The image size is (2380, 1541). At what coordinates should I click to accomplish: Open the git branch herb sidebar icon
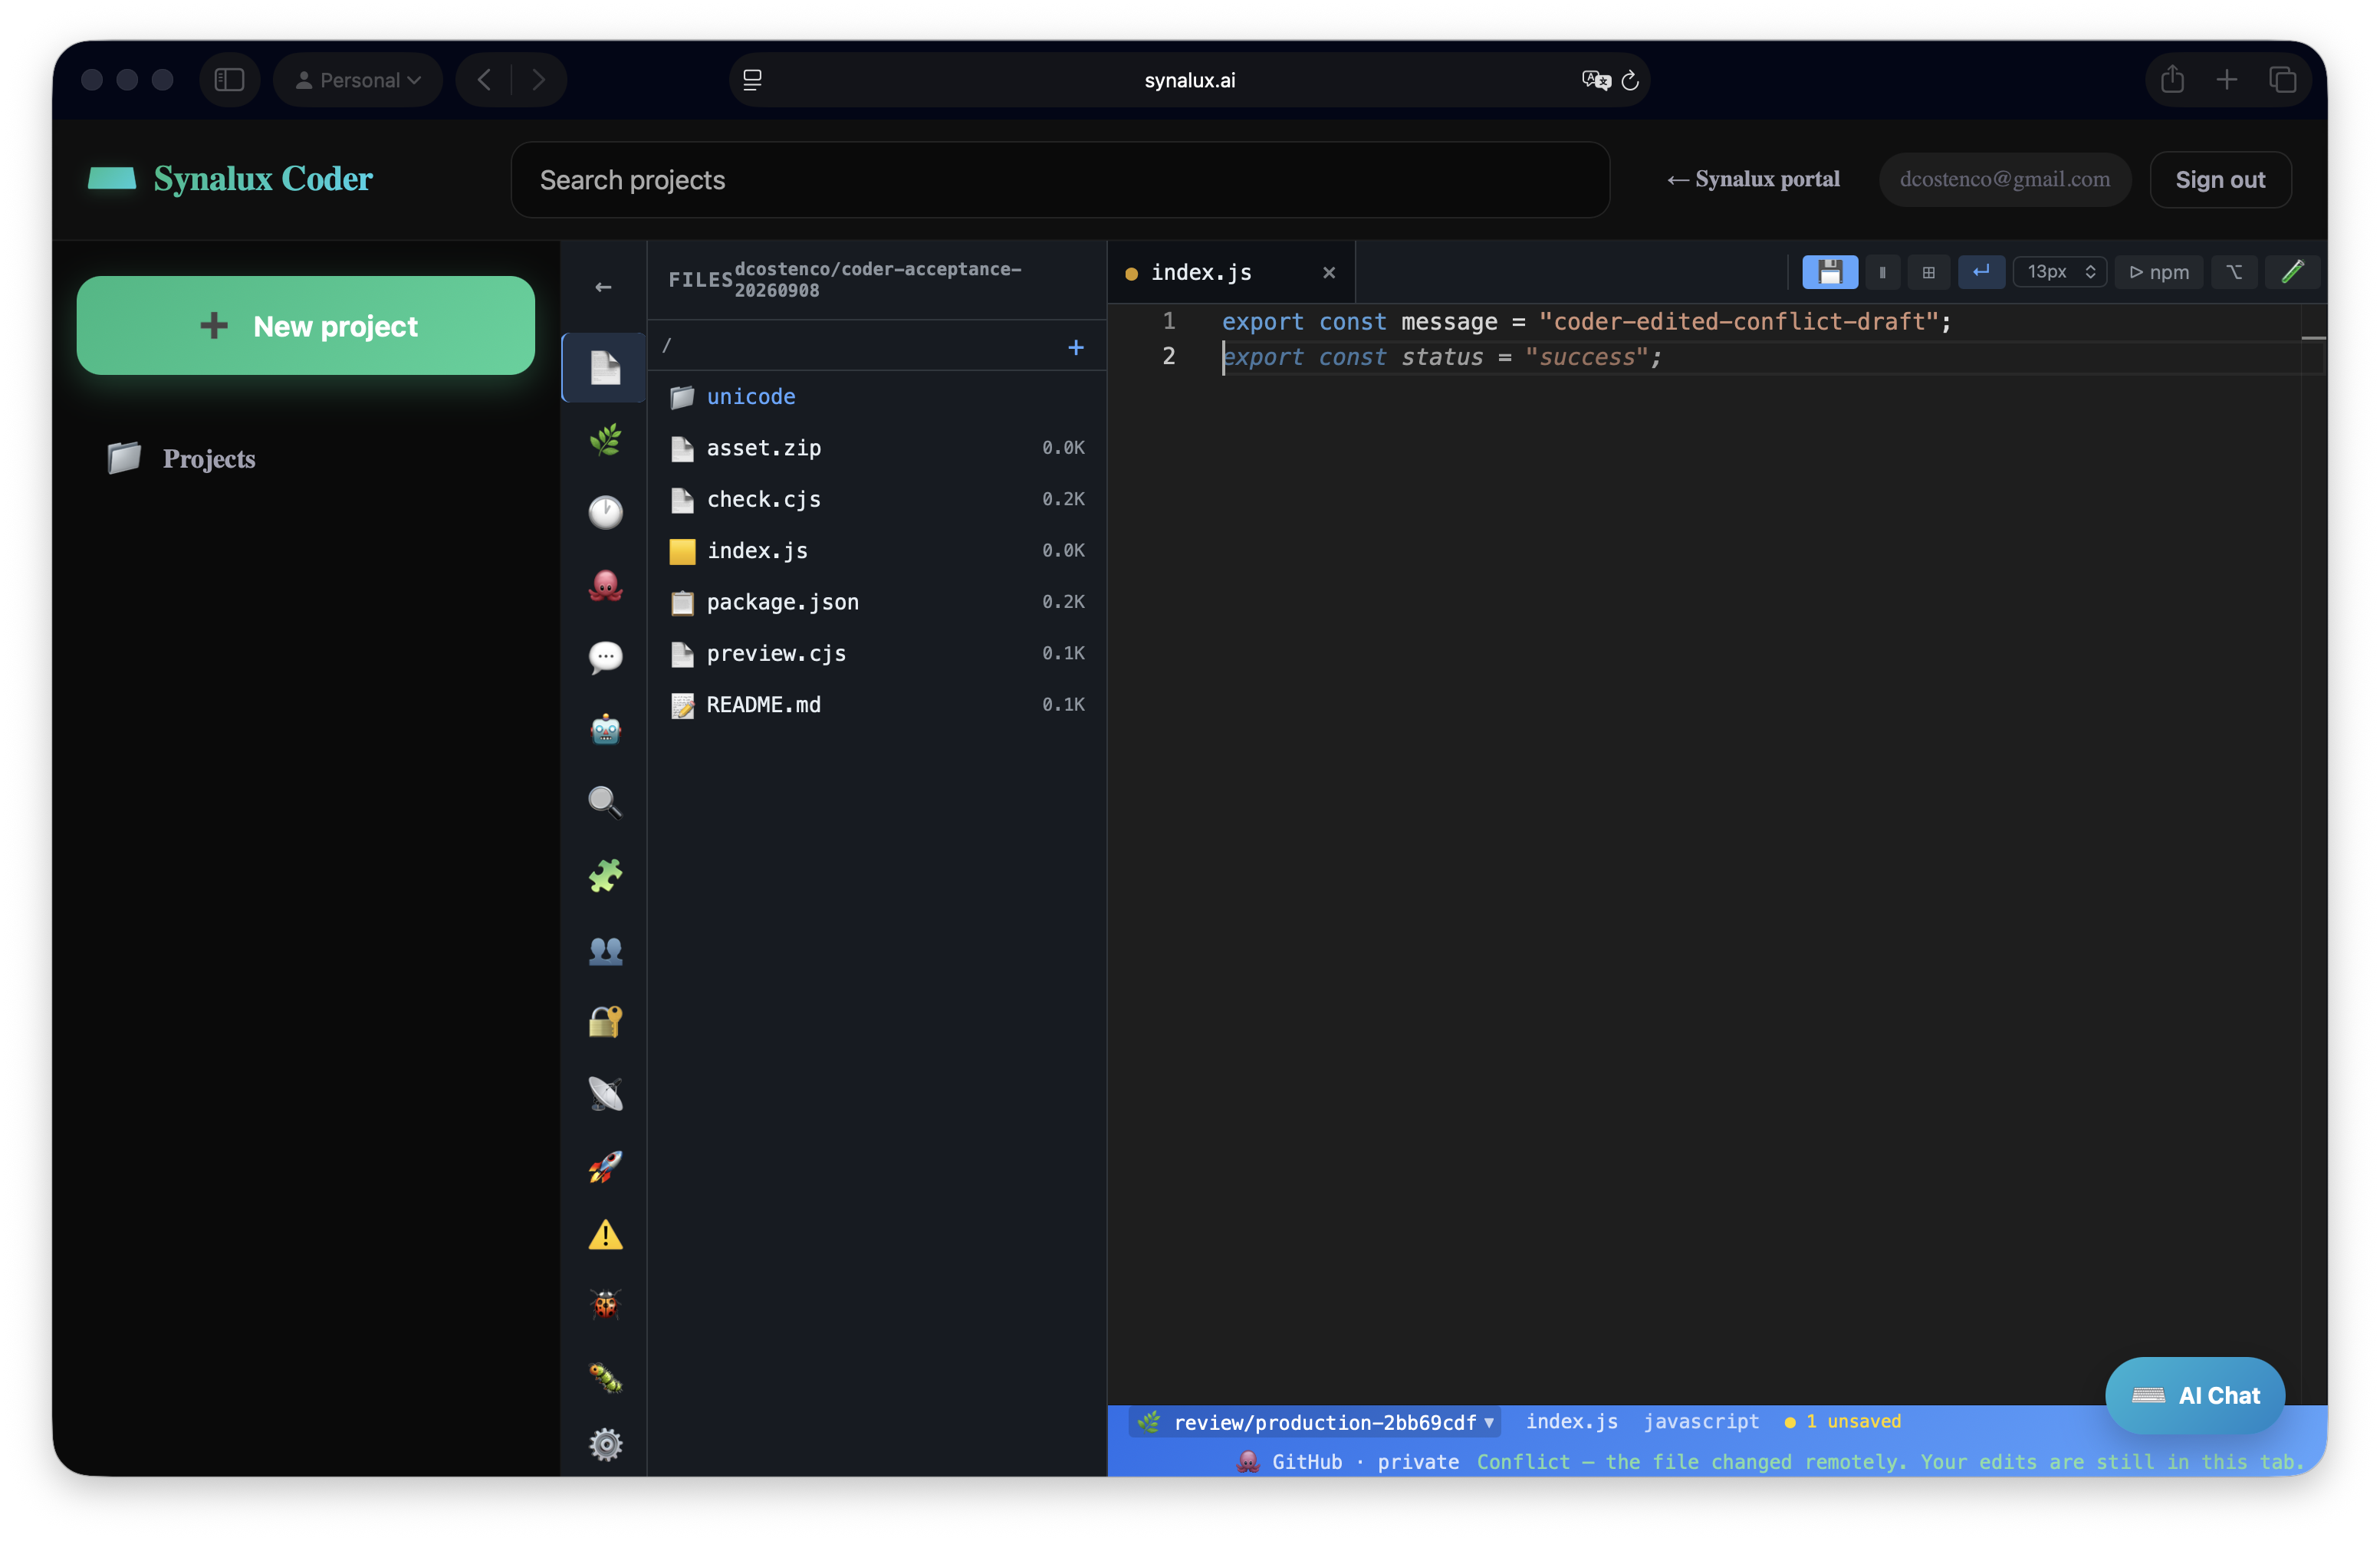coord(605,440)
